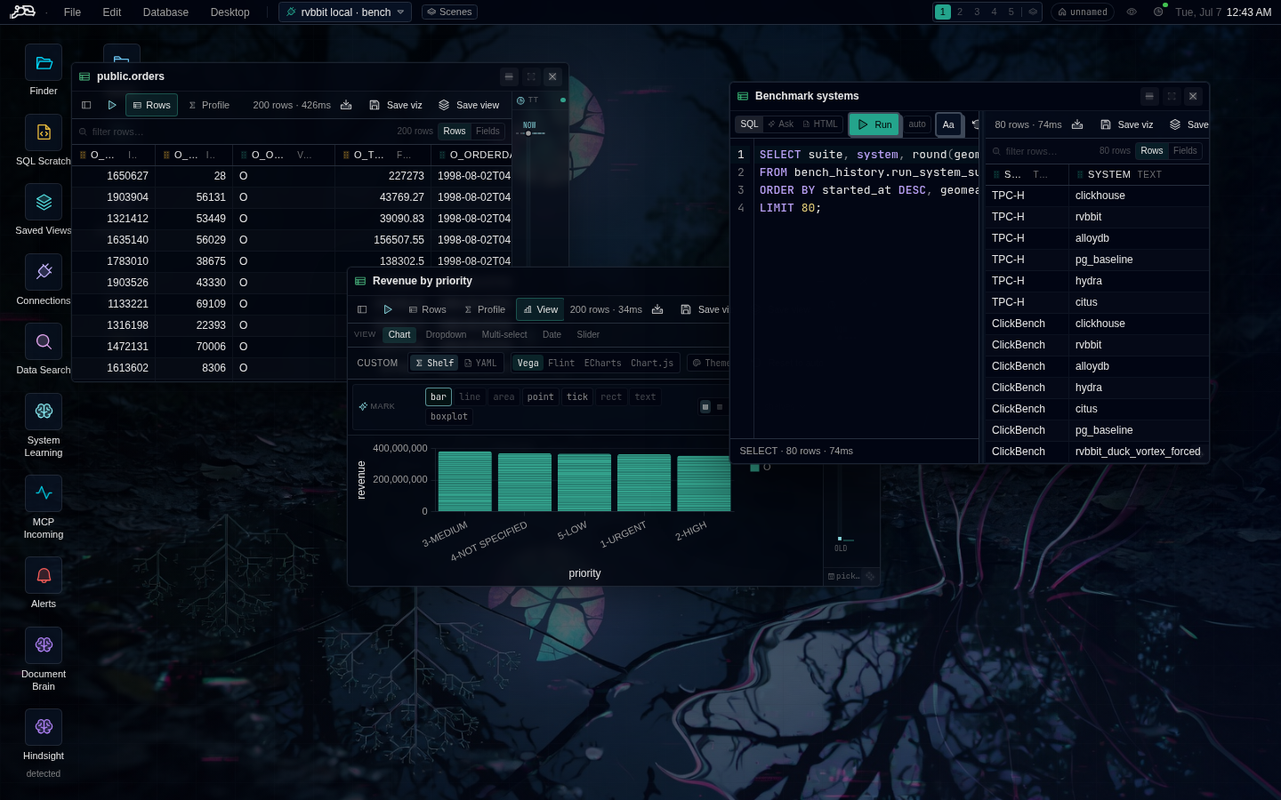Open the Saved Views icon
The height and width of the screenshot is (800, 1281).
click(x=44, y=202)
